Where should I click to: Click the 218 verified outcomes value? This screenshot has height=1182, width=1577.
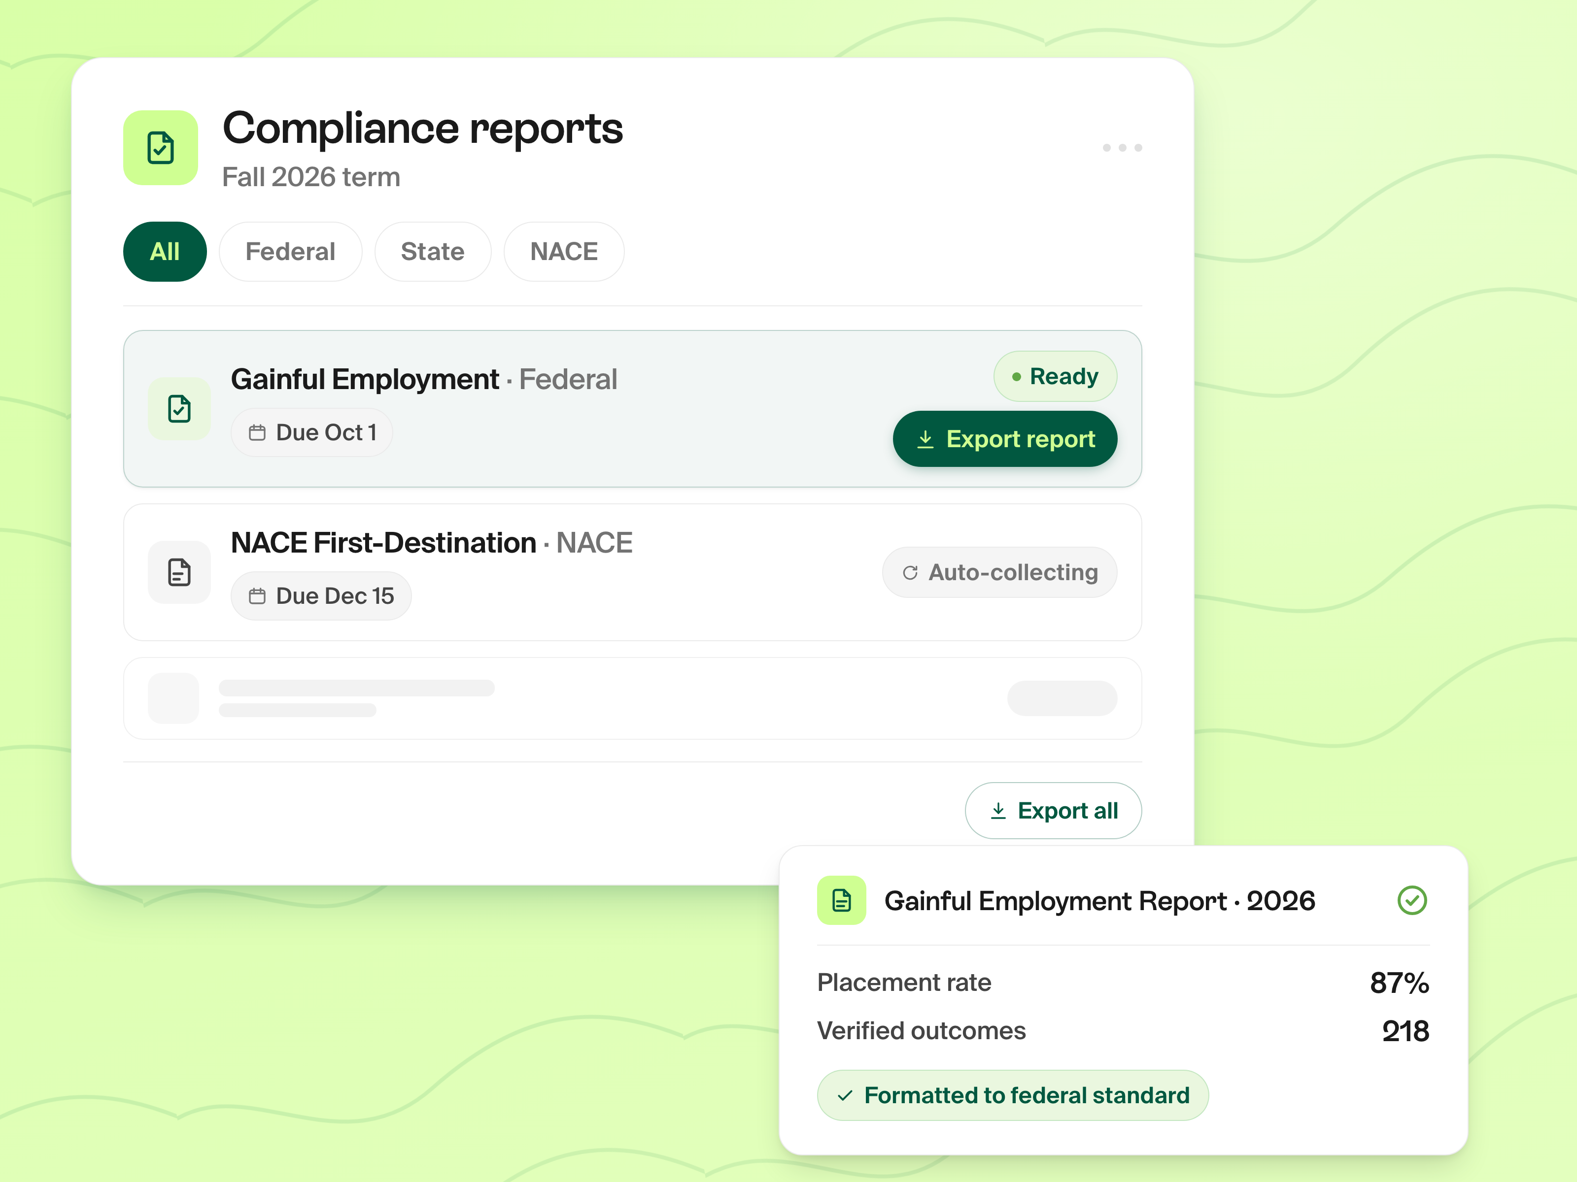point(1405,1031)
